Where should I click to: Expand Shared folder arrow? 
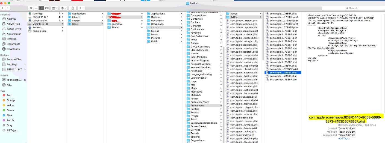(x=142, y=28)
